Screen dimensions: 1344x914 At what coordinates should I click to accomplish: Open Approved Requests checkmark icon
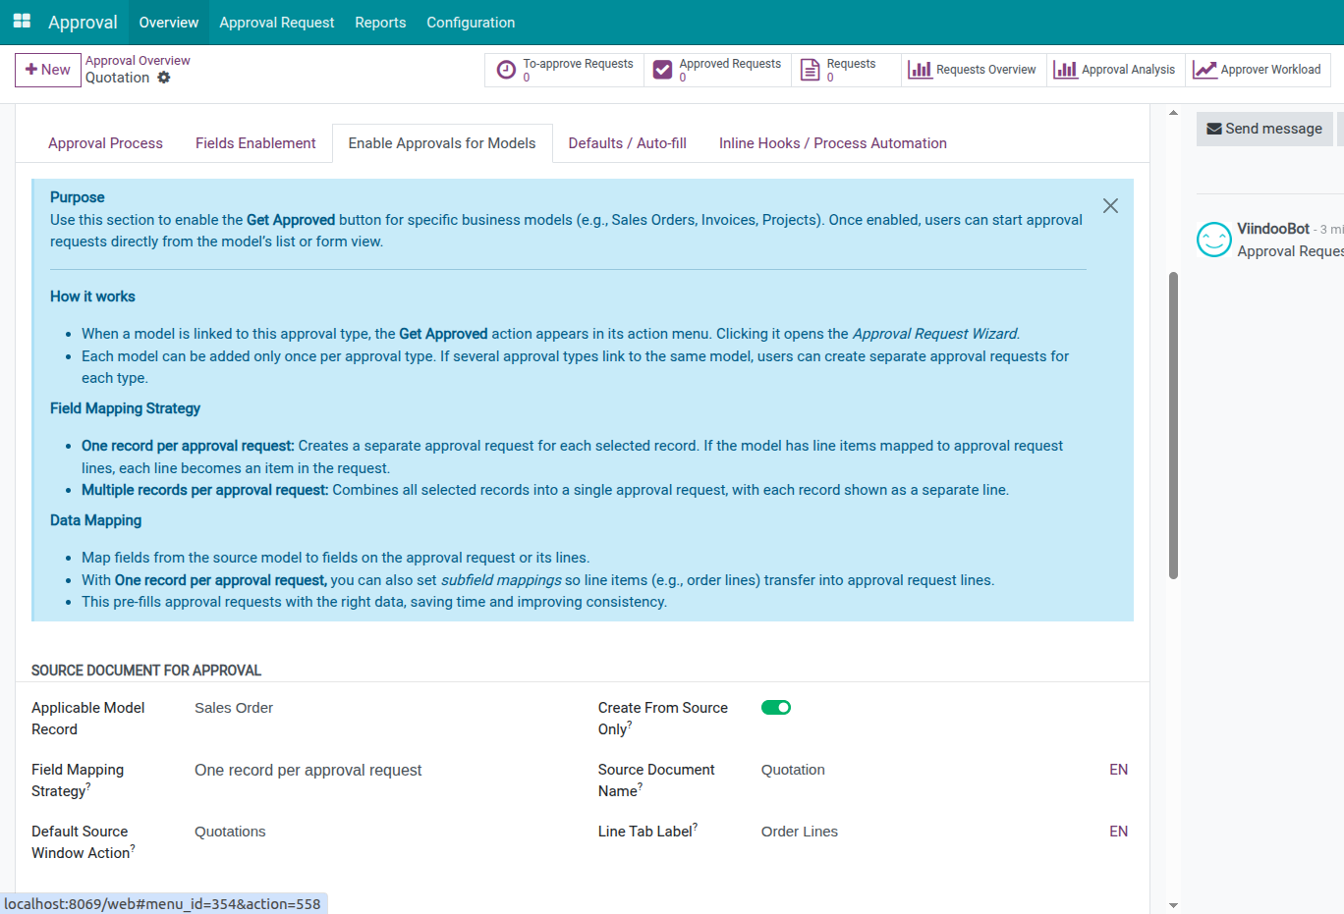tap(663, 70)
